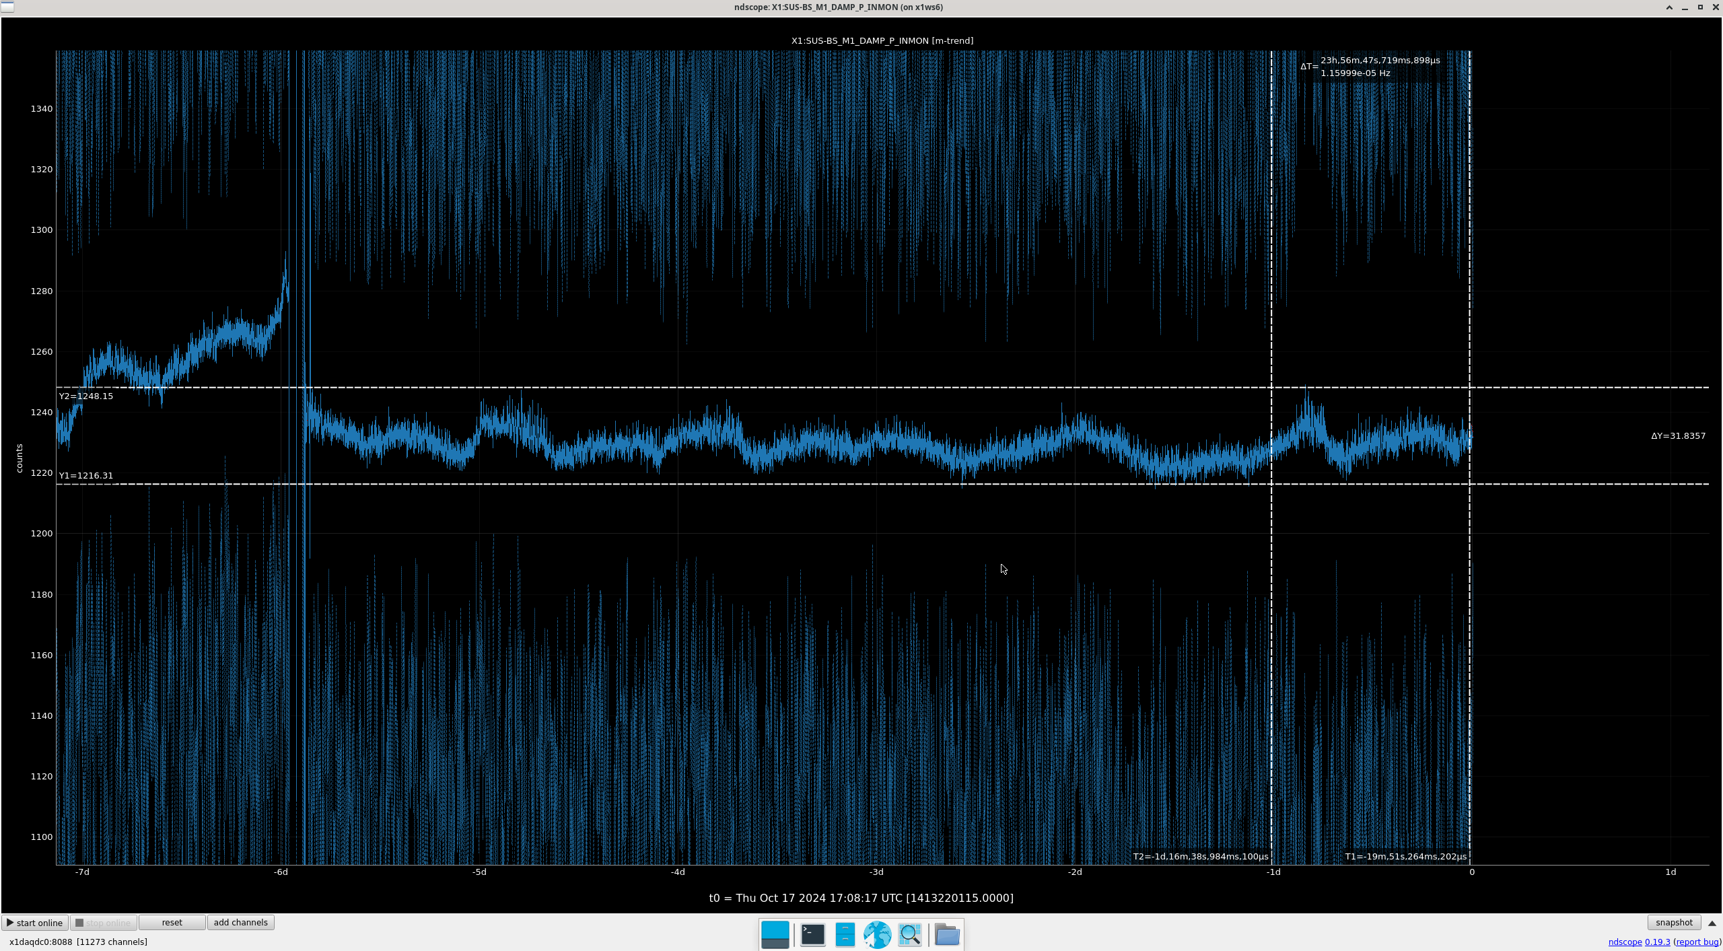This screenshot has width=1723, height=951.
Task: Click the T2 vertical cursor line label
Action: click(x=1200, y=857)
